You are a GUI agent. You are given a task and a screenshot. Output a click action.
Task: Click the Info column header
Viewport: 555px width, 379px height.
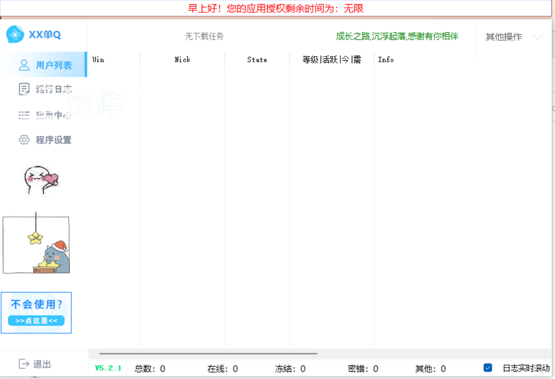click(x=386, y=60)
